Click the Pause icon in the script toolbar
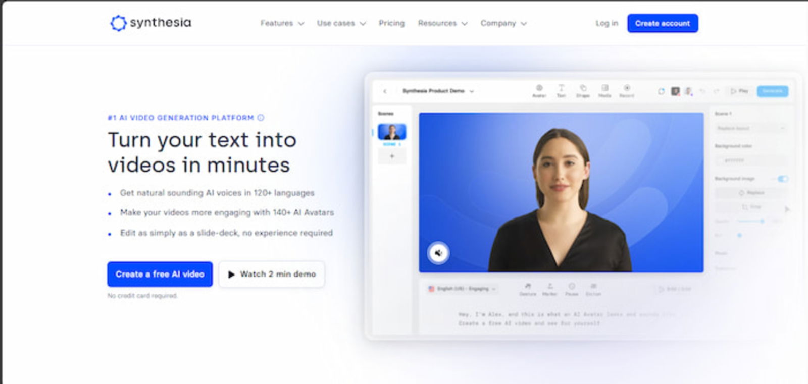The width and height of the screenshot is (808, 384). tap(572, 289)
